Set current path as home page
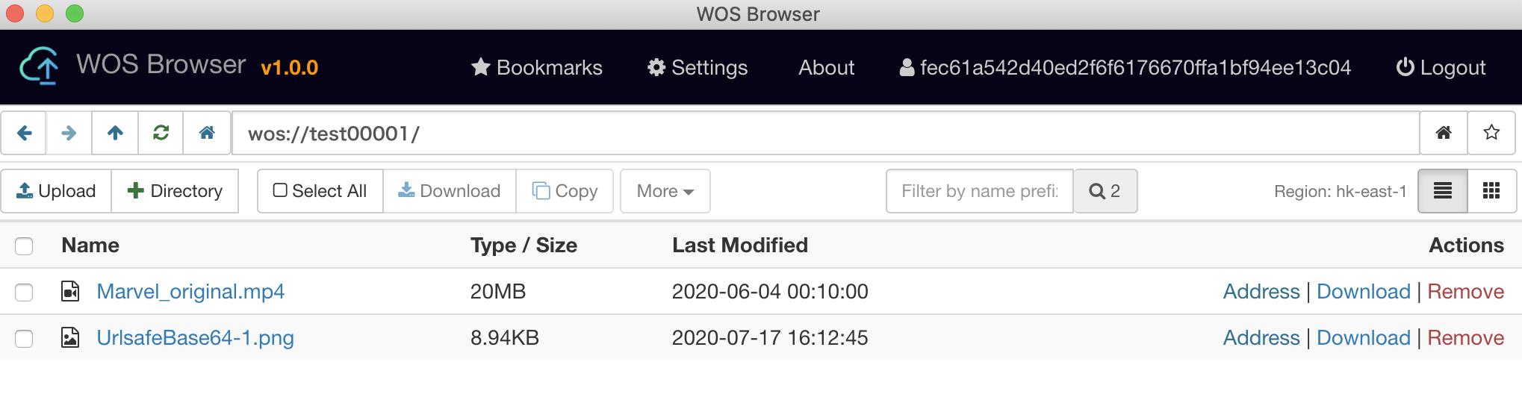Viewport: 1522px width, 400px height. pos(1444,133)
